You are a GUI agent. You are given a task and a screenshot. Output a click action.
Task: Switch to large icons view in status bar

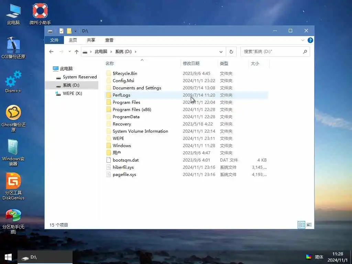[x=309, y=225]
